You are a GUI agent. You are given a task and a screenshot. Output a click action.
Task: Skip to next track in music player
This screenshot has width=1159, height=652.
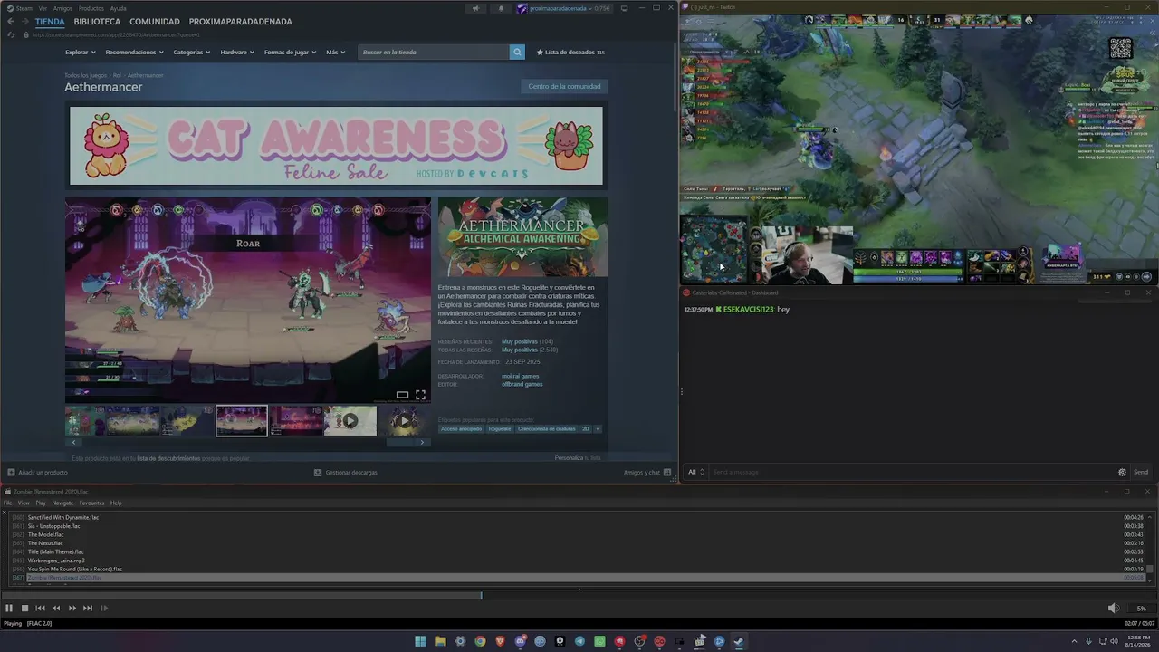(x=88, y=609)
